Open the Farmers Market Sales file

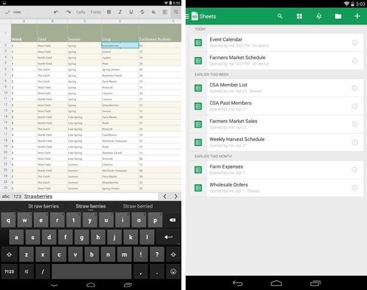point(276,124)
